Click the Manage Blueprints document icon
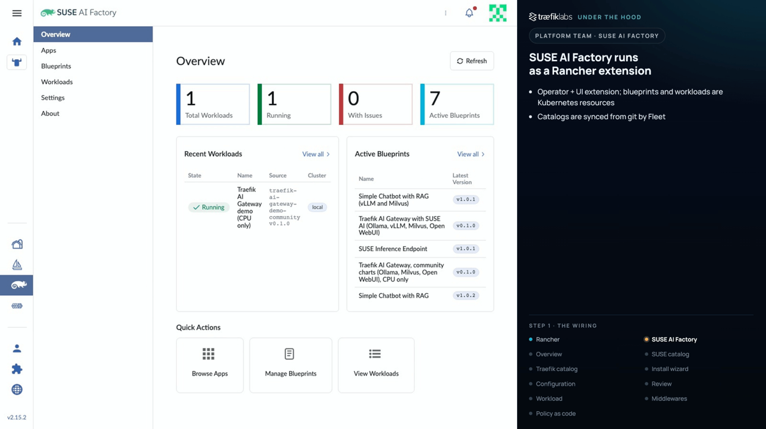The image size is (766, 429). click(289, 354)
